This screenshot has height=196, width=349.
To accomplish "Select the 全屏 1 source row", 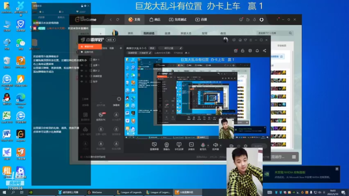I will click(101, 65).
